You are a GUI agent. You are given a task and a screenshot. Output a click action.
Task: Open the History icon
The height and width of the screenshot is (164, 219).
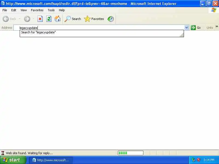pos(111,19)
